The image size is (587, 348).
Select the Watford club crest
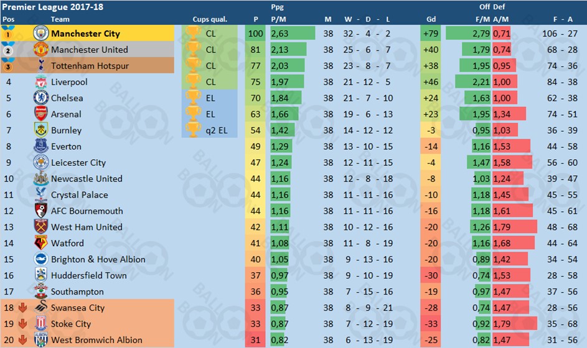click(41, 243)
